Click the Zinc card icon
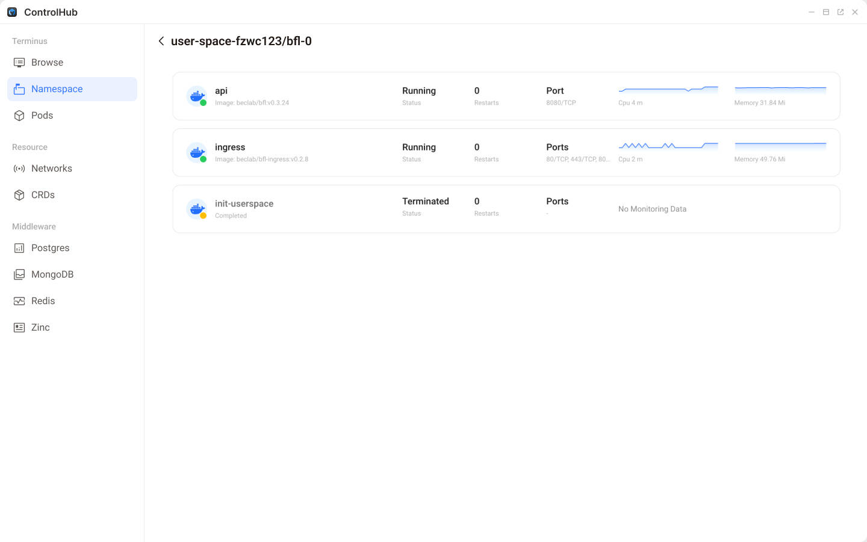Screen dimensions: 867x542 (19, 328)
